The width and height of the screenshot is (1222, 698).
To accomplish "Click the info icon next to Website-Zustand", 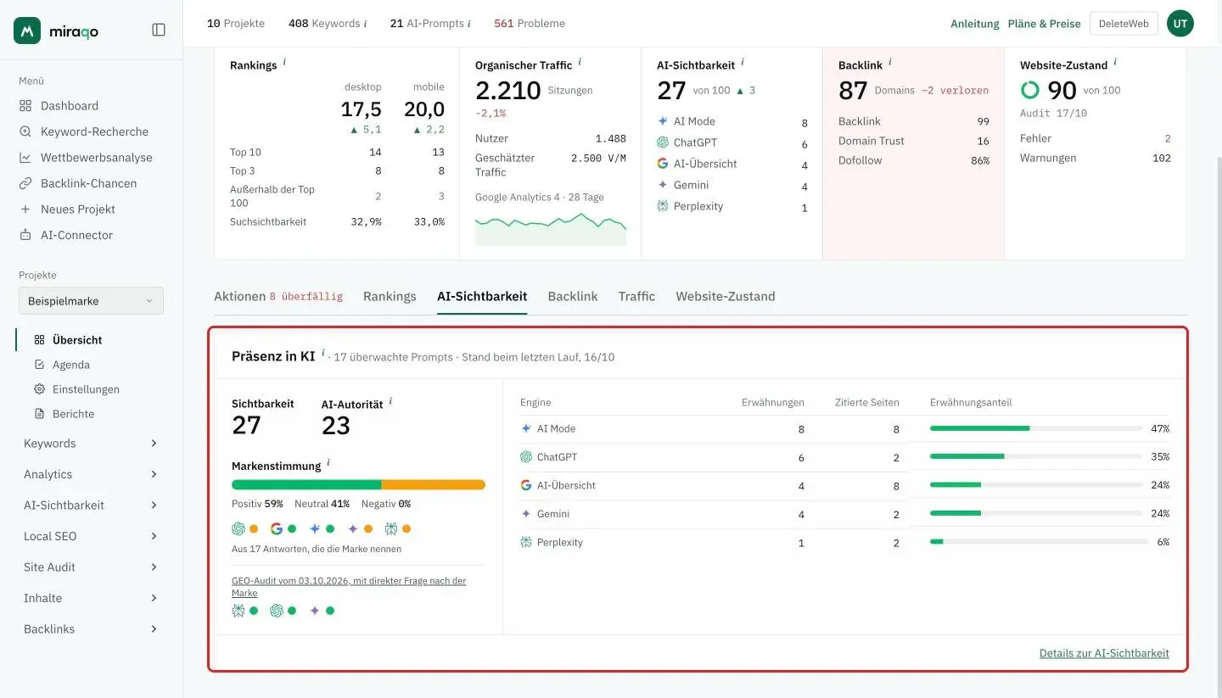I will 1115,62.
